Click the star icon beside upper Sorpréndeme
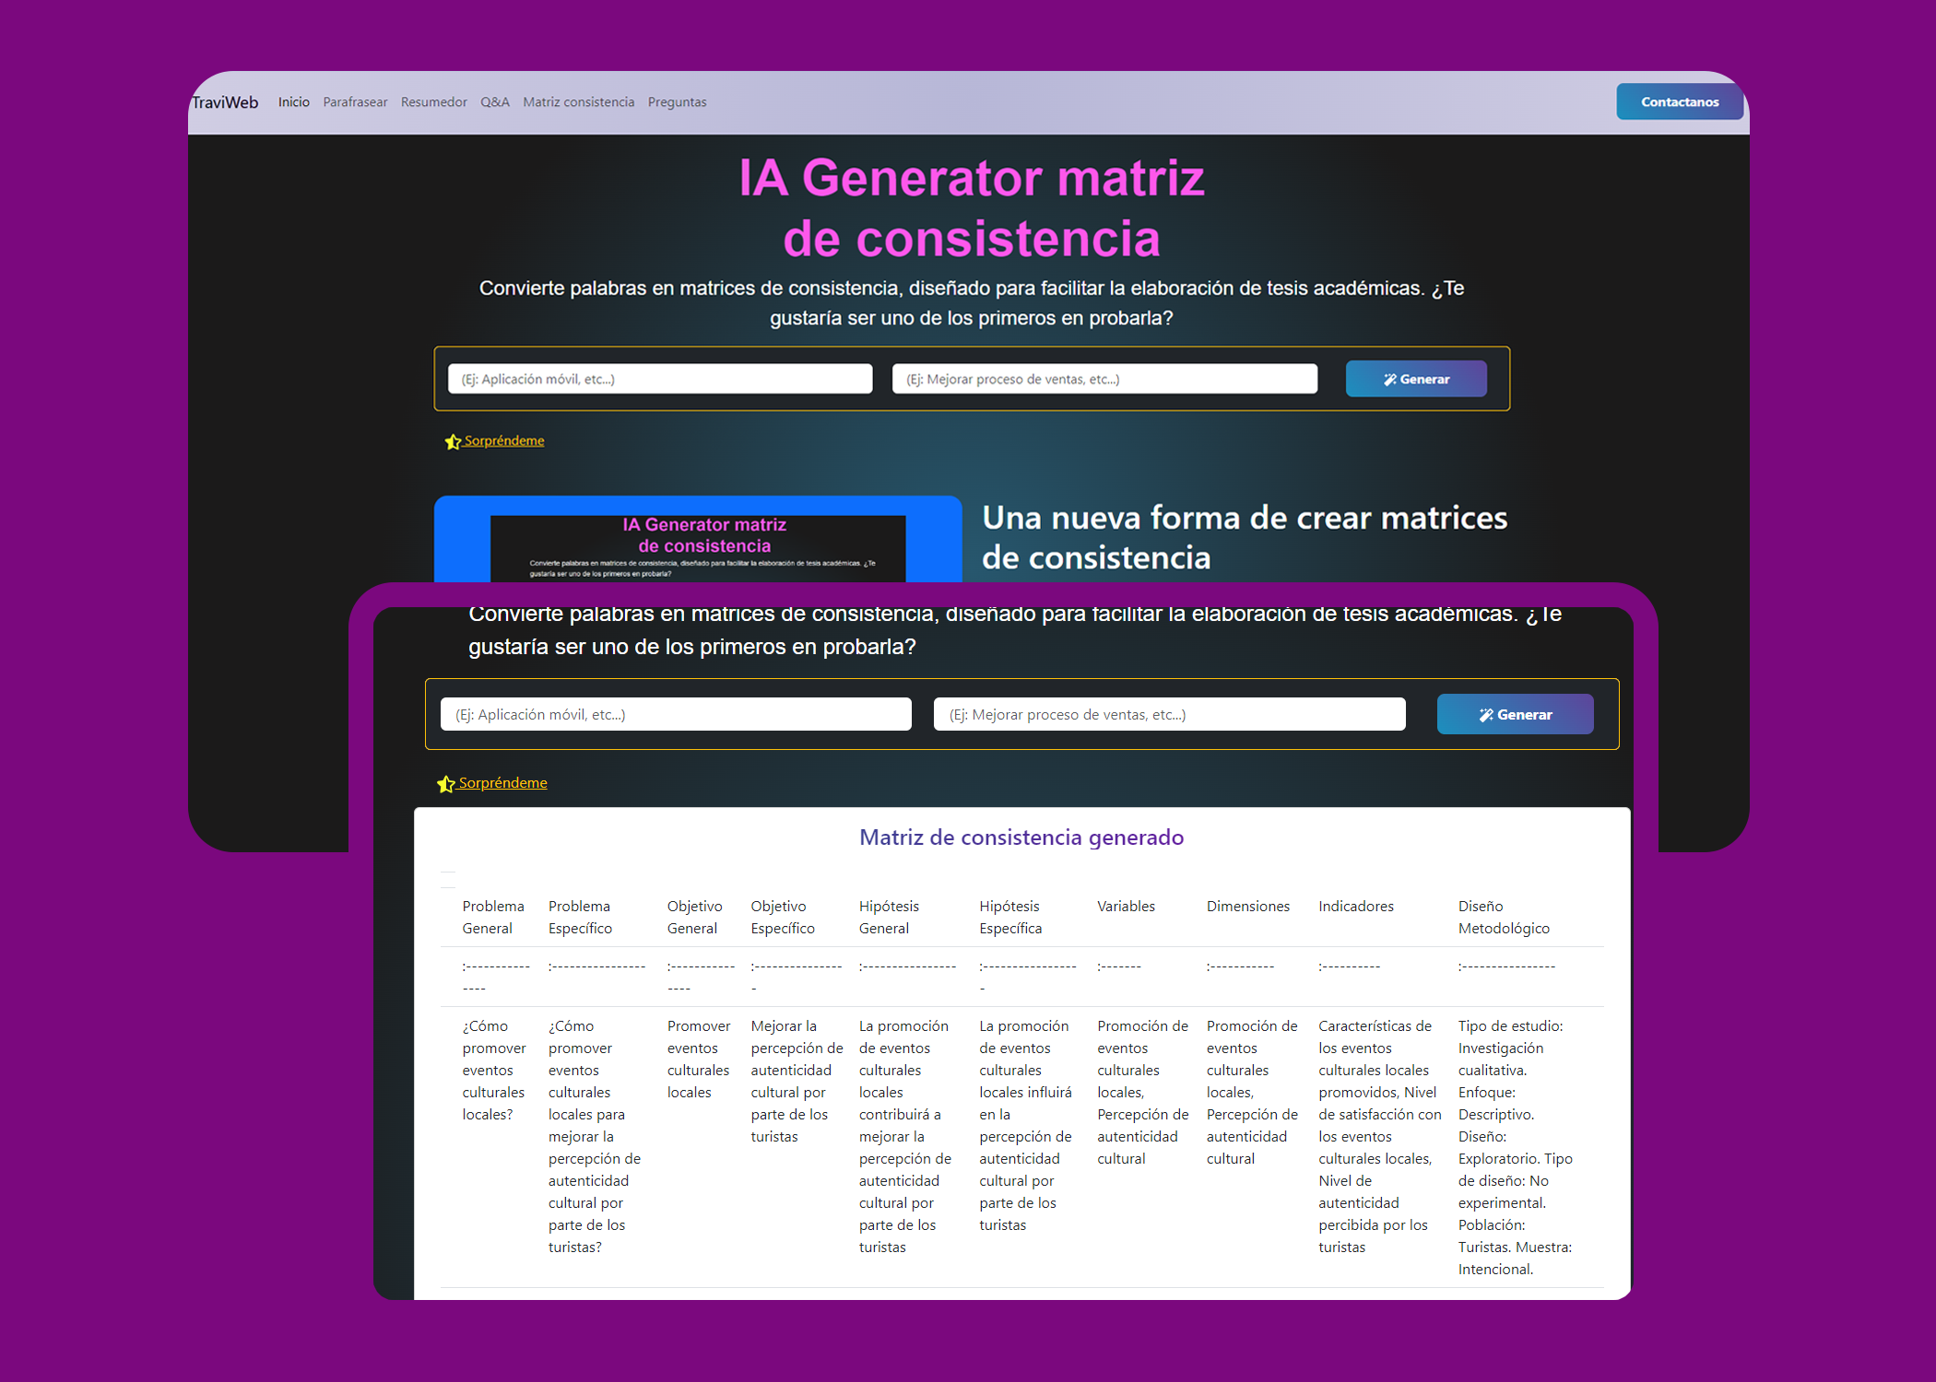This screenshot has height=1382, width=1936. [453, 442]
